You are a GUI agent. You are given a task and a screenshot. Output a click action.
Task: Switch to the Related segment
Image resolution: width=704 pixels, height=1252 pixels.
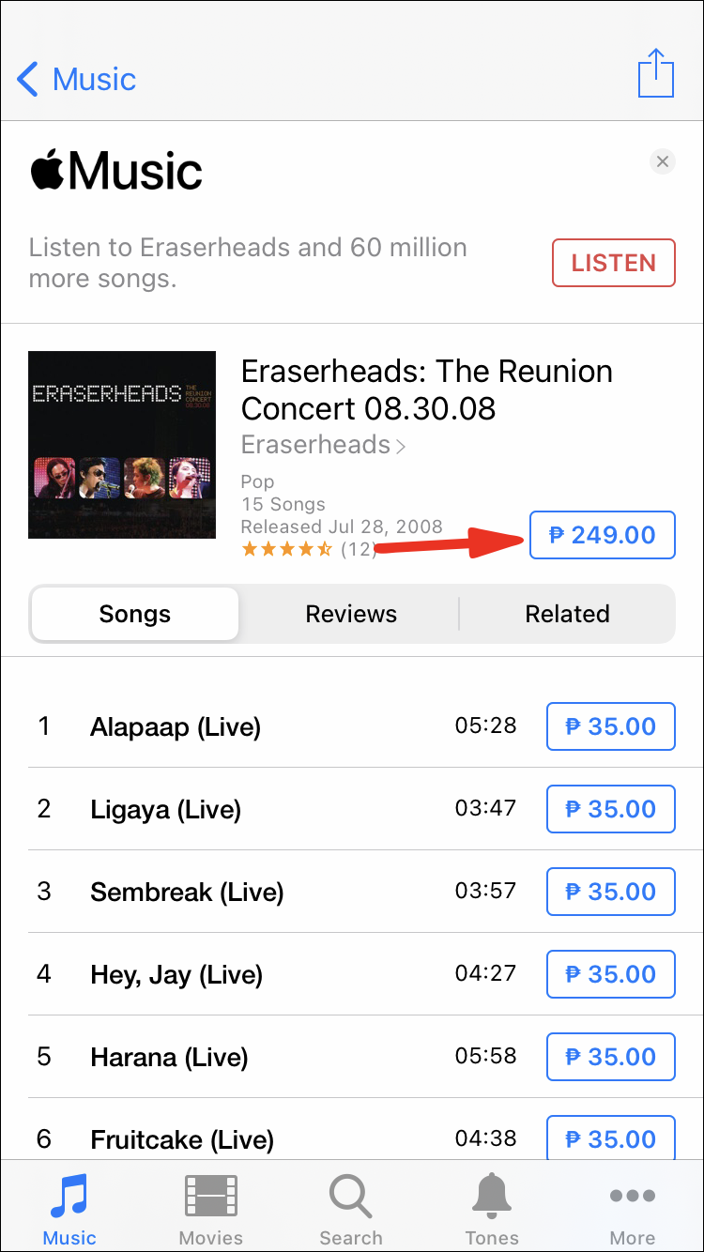tap(567, 614)
